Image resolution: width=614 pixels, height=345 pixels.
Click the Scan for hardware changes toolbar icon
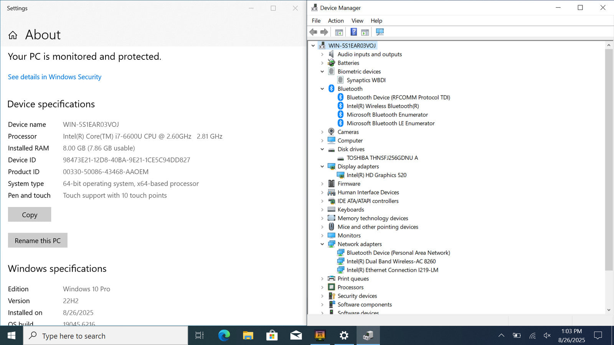[380, 32]
